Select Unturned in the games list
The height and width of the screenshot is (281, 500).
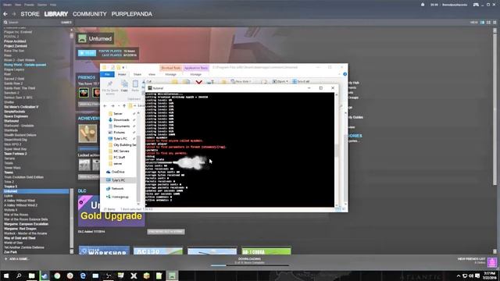pyautogui.click(x=36, y=191)
